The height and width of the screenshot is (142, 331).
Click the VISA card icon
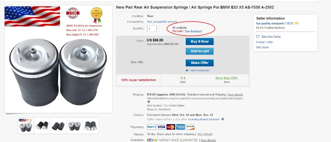pyautogui.click(x=161, y=127)
